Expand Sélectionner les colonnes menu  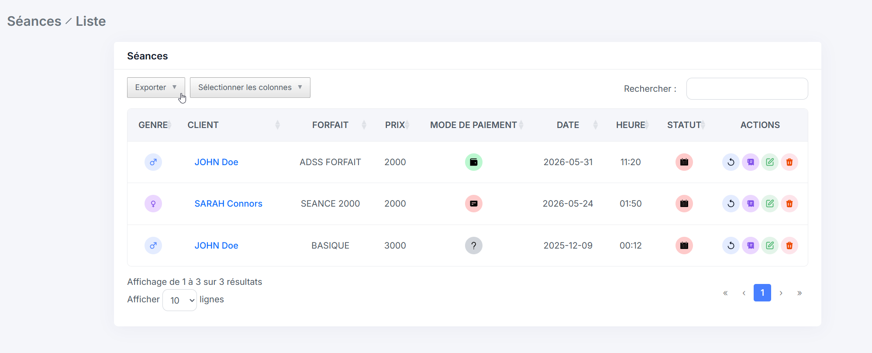click(250, 87)
